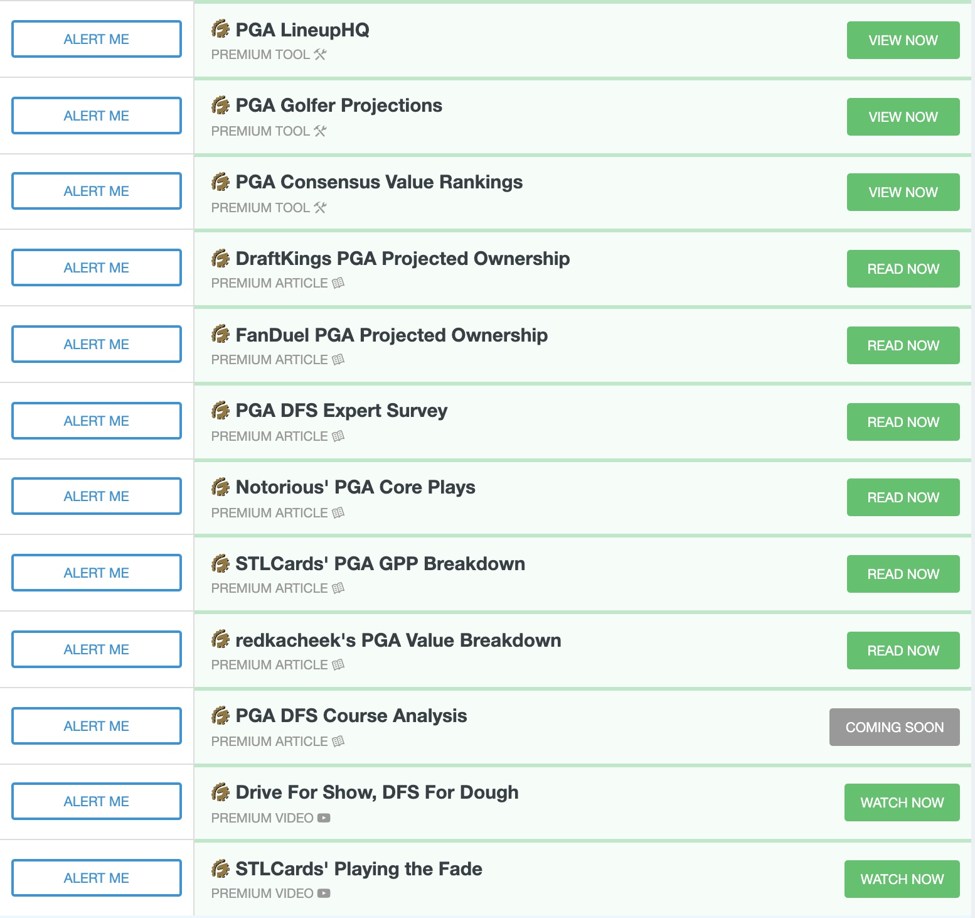Click the gold badge icon beside PGA LineupHQ
Image resolution: width=975 pixels, height=918 pixels.
point(220,29)
